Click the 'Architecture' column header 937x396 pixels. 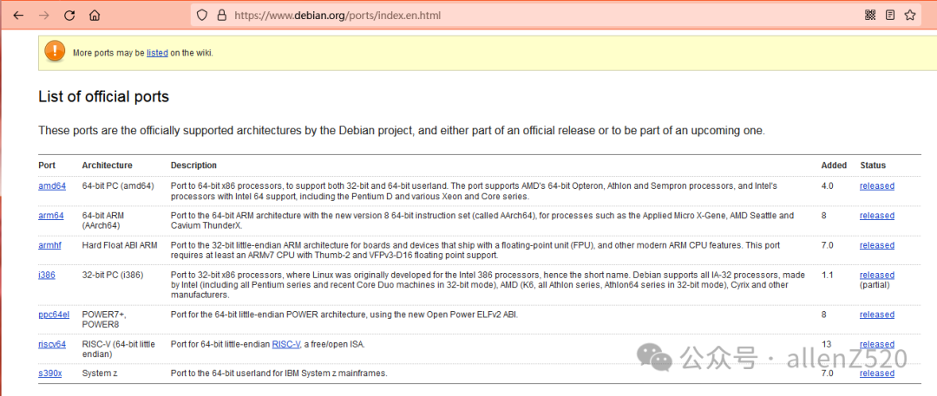point(107,165)
